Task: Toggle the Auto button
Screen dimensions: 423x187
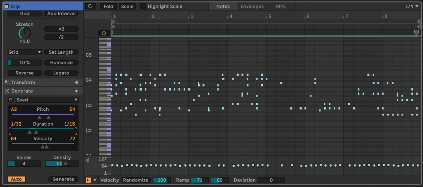Action: [16, 179]
